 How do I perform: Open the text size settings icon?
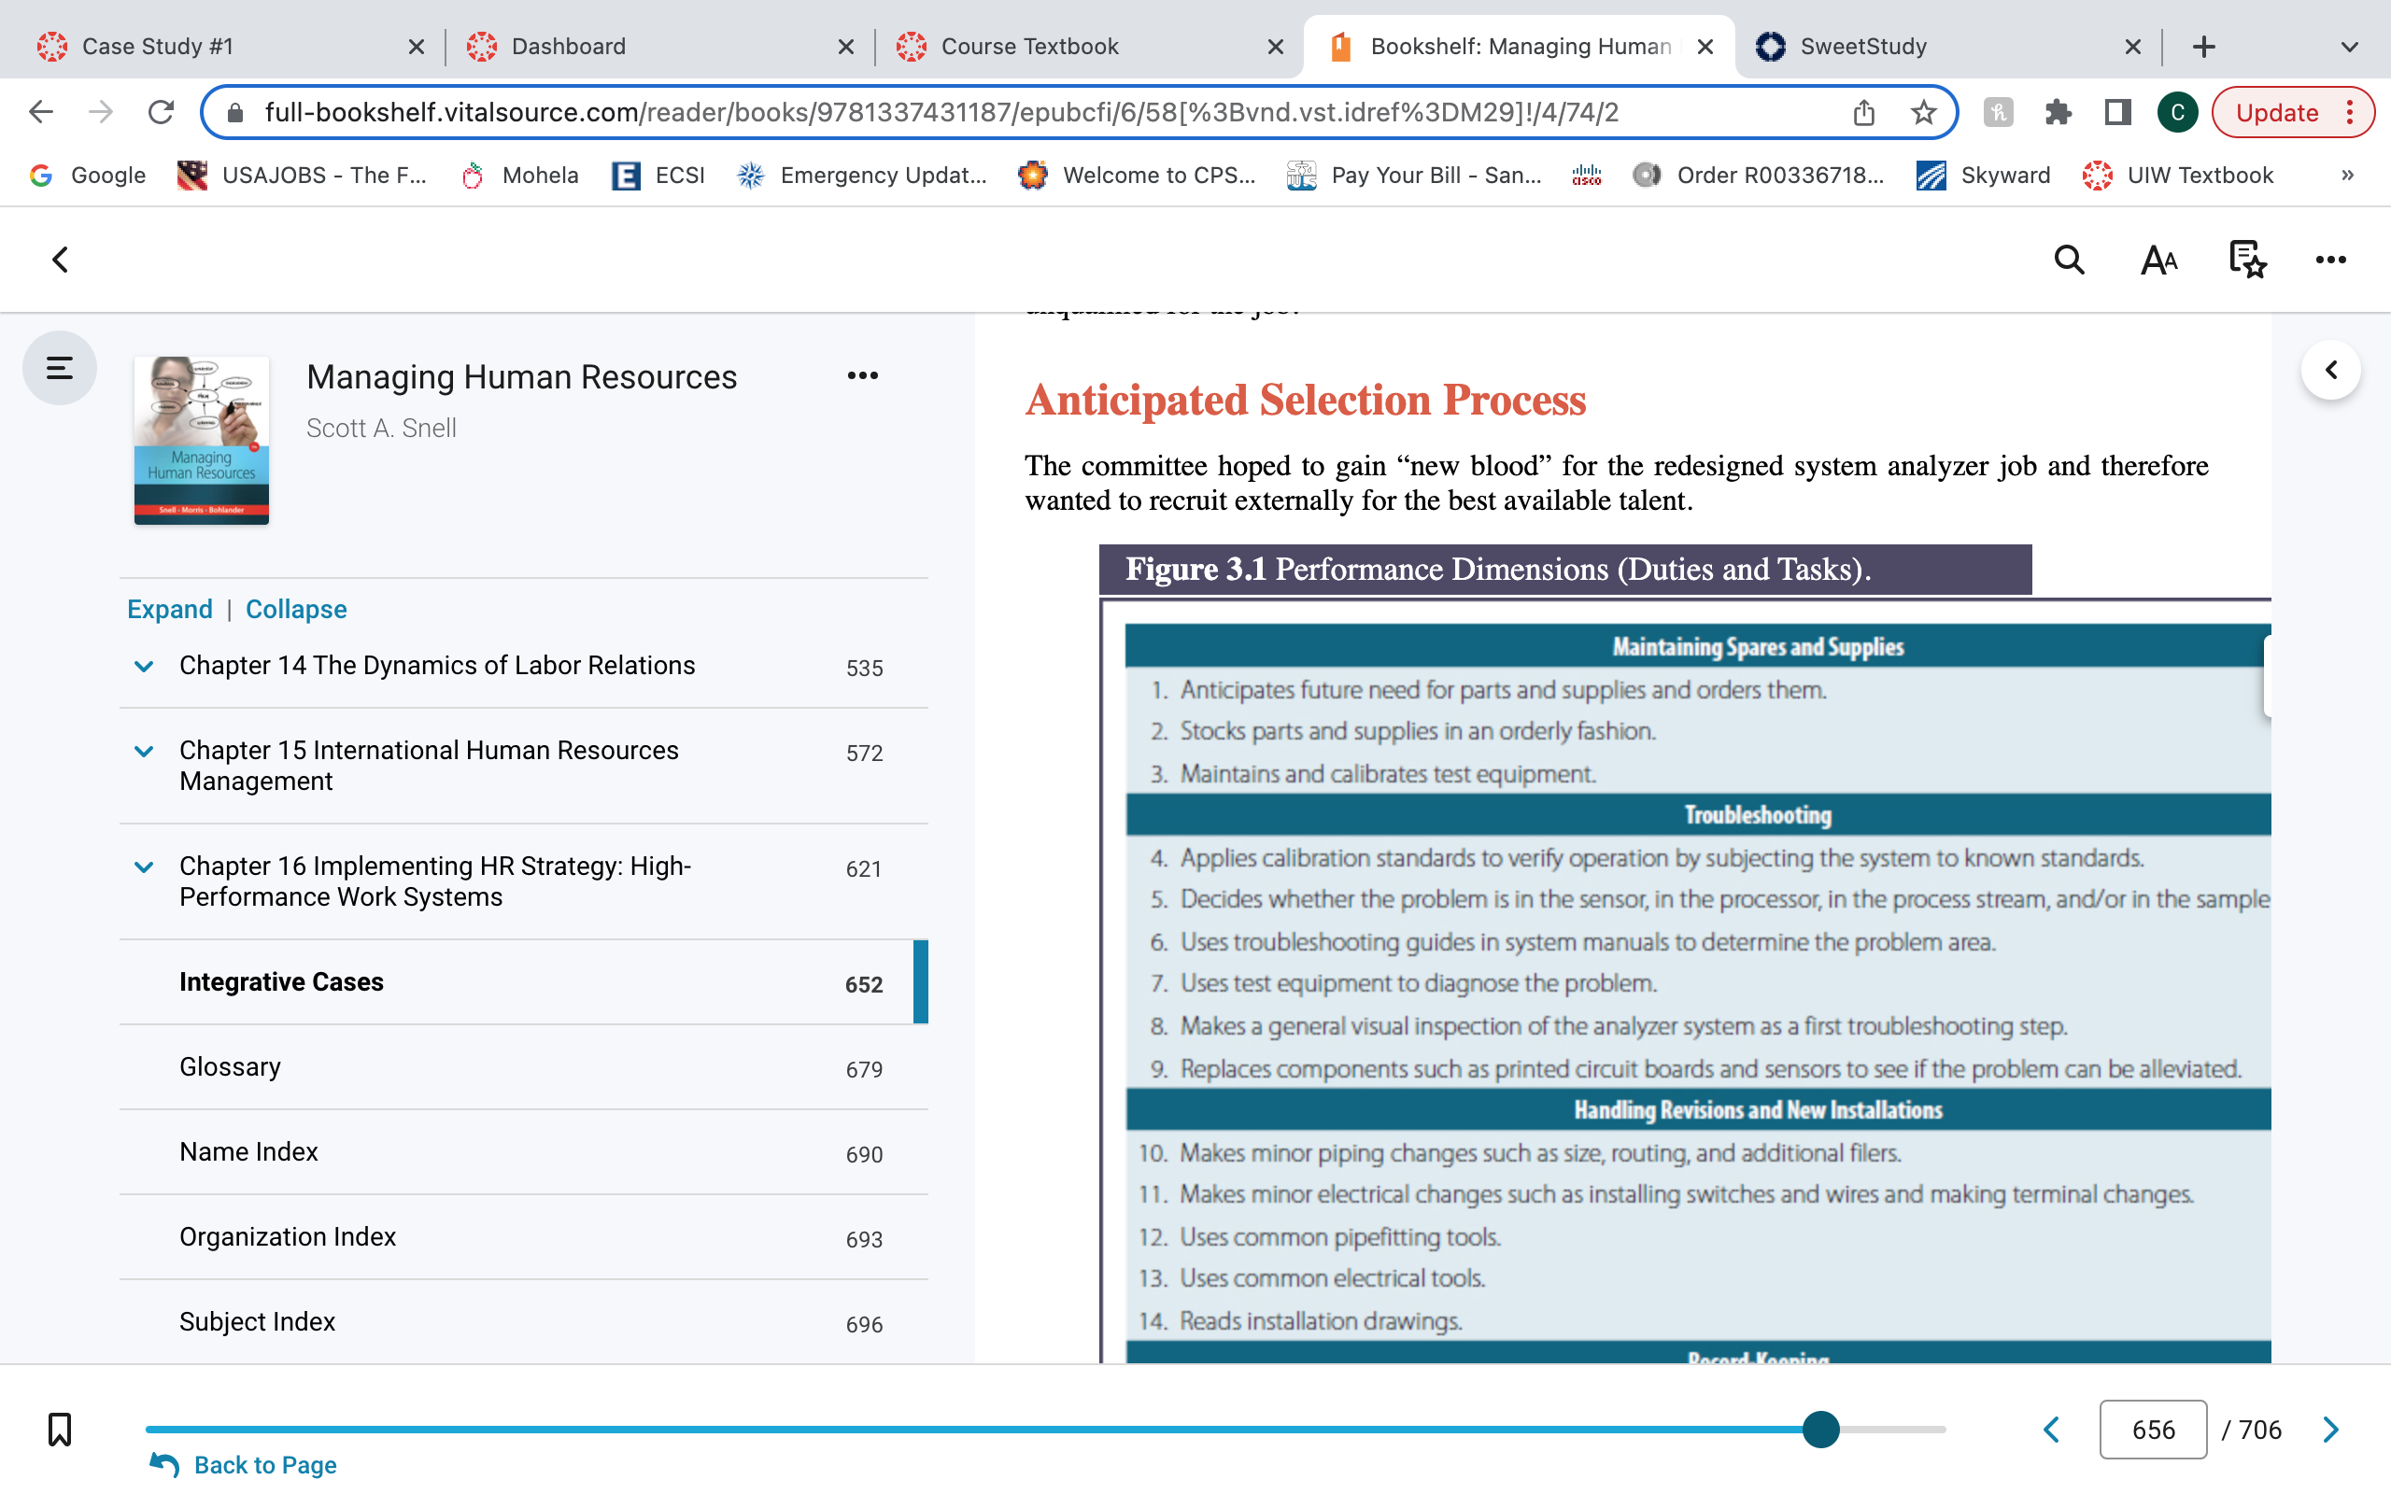[2158, 260]
